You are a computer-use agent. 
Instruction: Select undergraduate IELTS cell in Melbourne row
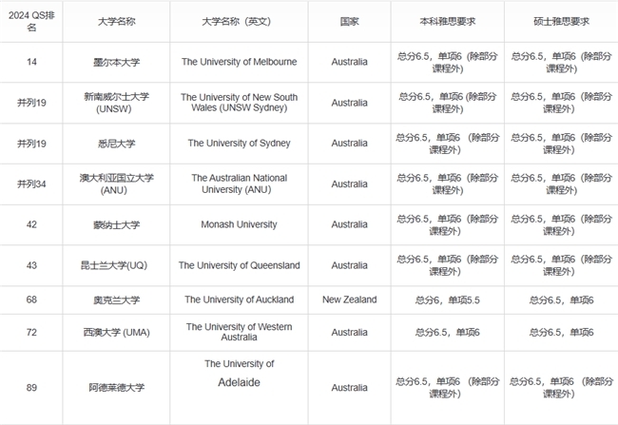point(448,63)
